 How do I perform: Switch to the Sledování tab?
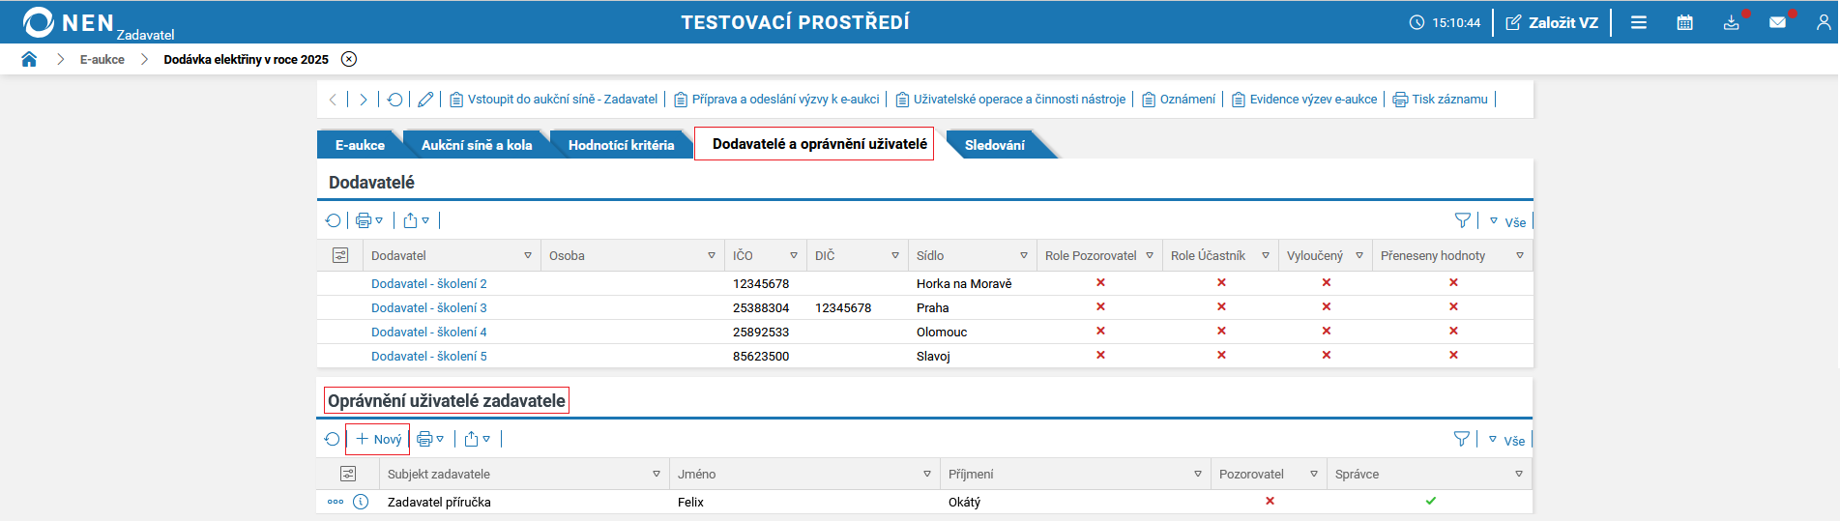click(x=995, y=145)
